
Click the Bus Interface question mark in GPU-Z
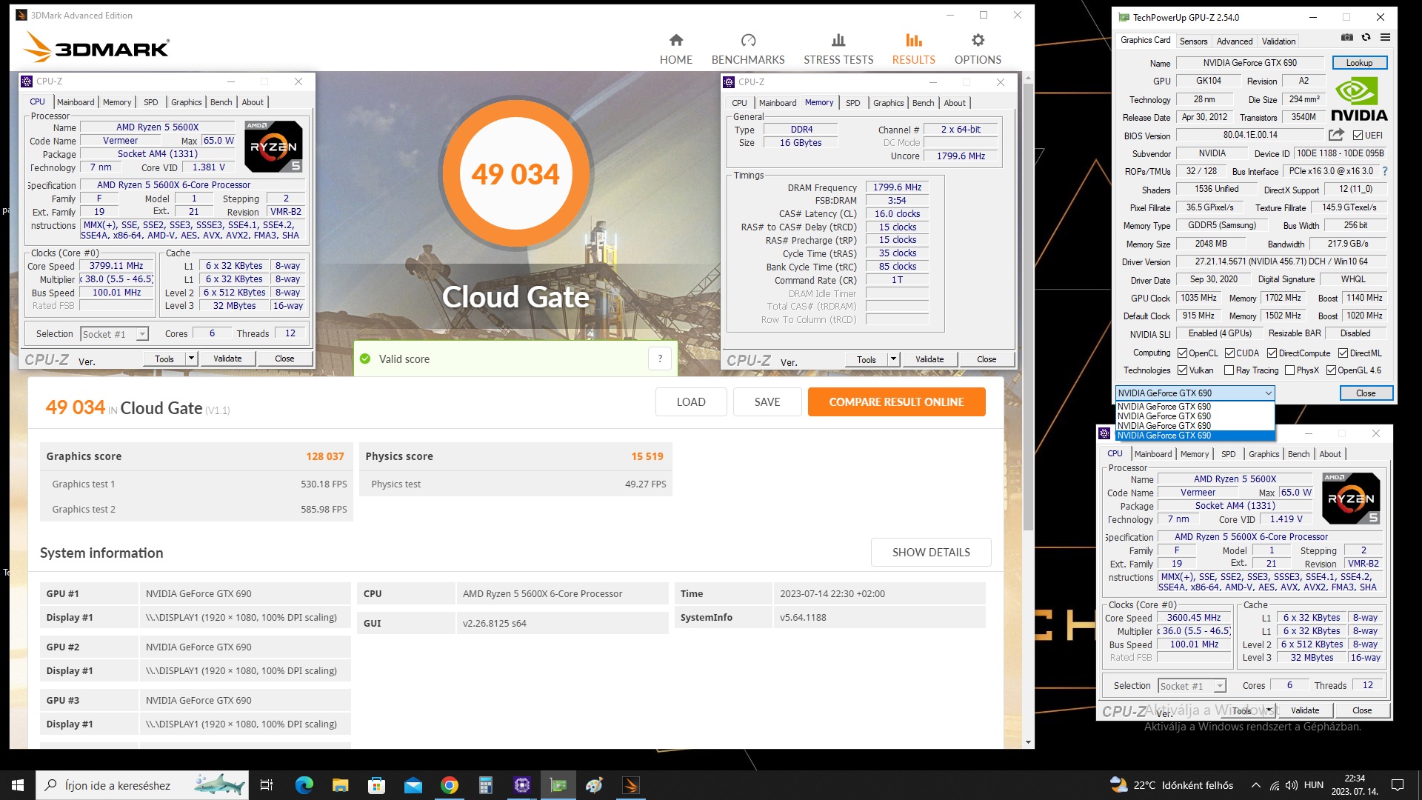(1384, 171)
